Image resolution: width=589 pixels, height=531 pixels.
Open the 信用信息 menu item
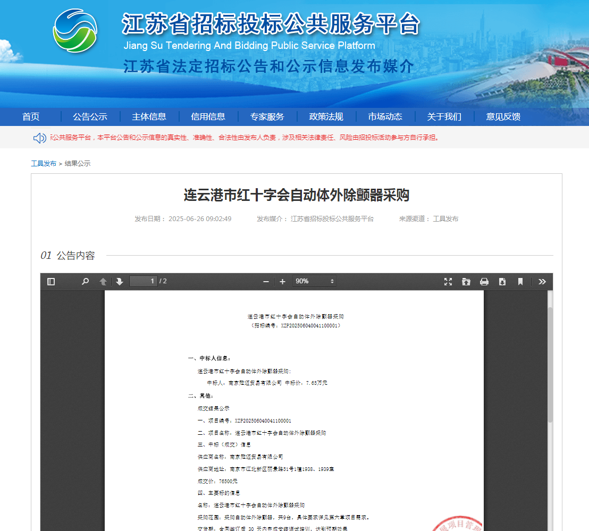pos(208,117)
